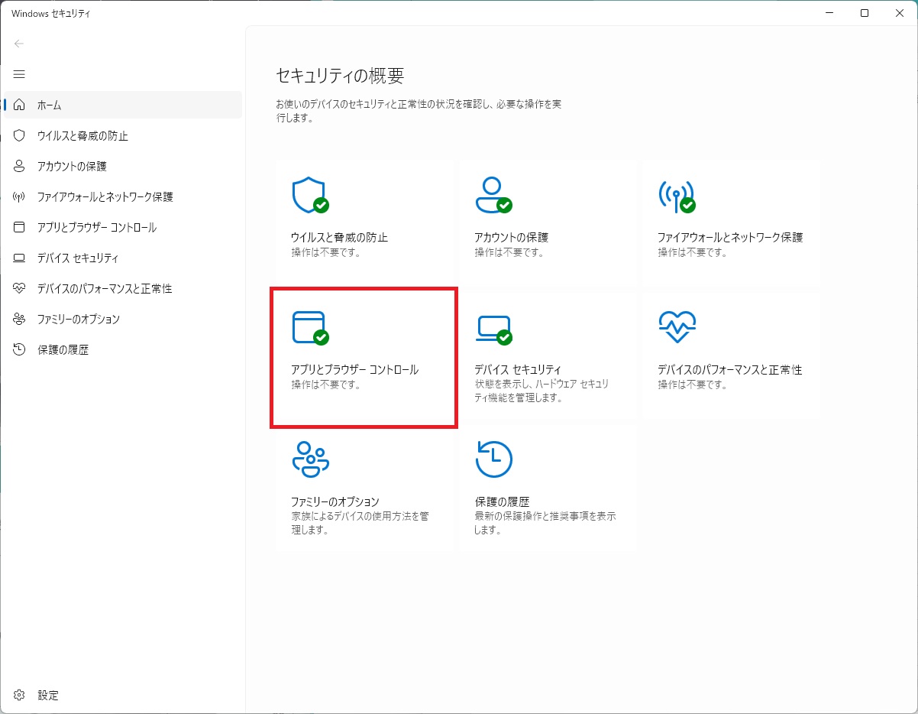This screenshot has width=918, height=714.
Task: Click the large history clock icon on protection history card
Action: 493,459
